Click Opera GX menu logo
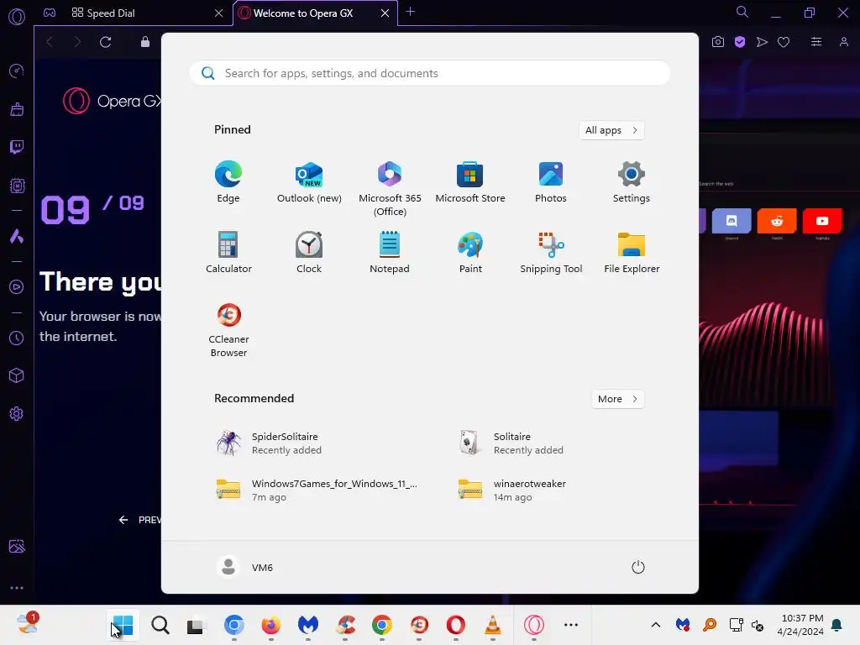860x645 pixels. point(17,17)
